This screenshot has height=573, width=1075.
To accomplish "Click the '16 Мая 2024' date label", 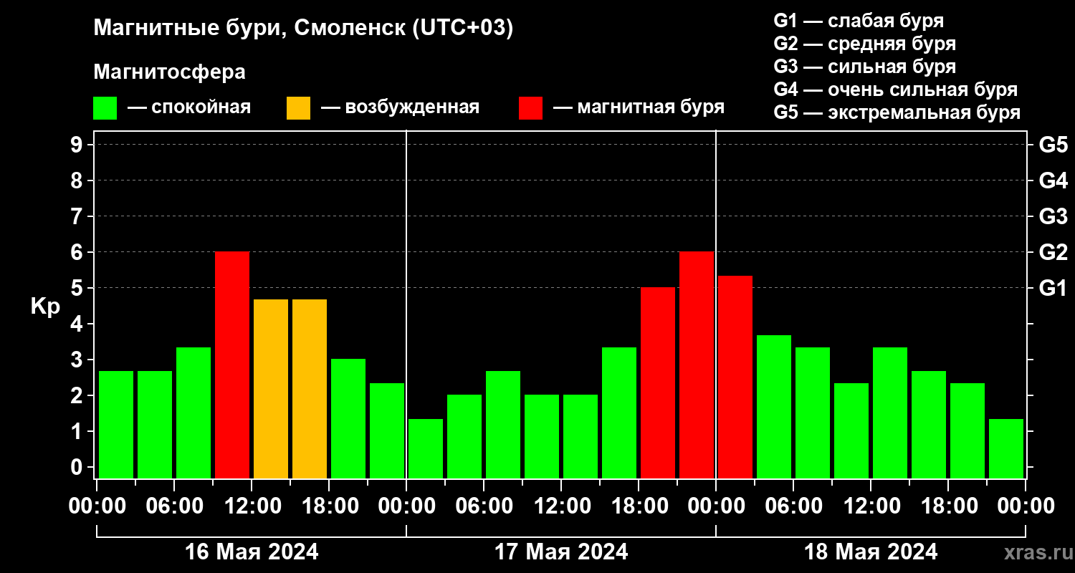I will click(252, 552).
